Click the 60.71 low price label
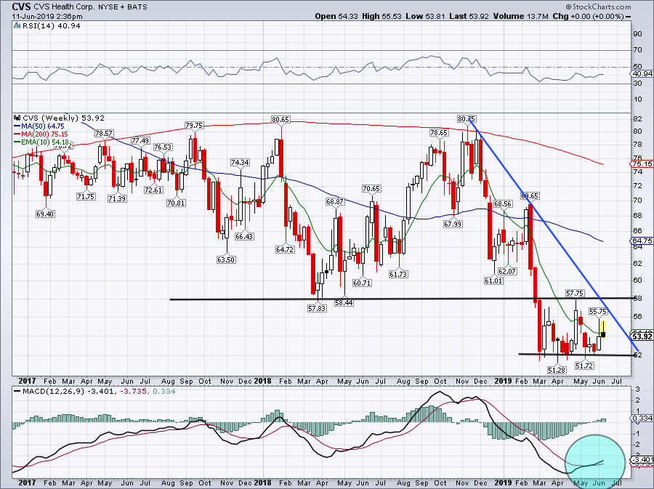The image size is (654, 489). tap(362, 283)
